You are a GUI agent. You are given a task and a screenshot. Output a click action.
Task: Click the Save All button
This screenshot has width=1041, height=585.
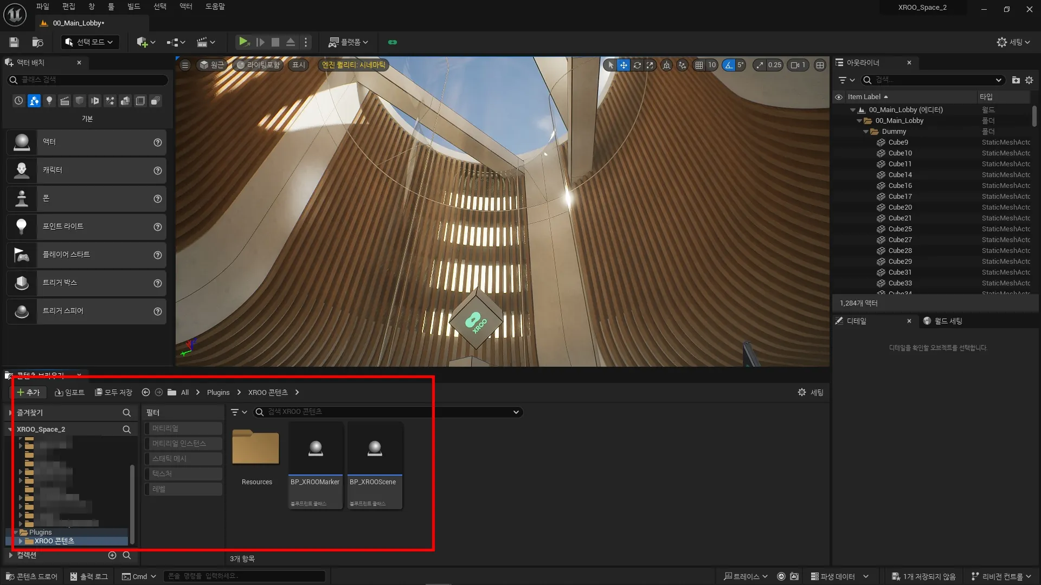pyautogui.click(x=114, y=392)
